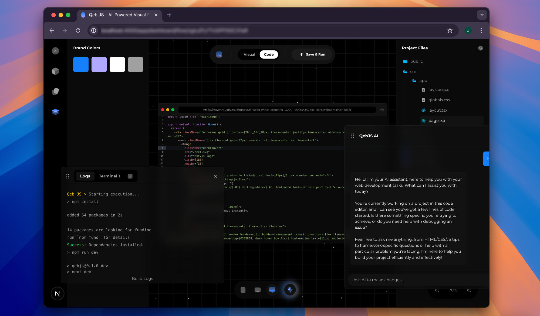
Task: Open the 3D cube components icon
Action: [55, 71]
